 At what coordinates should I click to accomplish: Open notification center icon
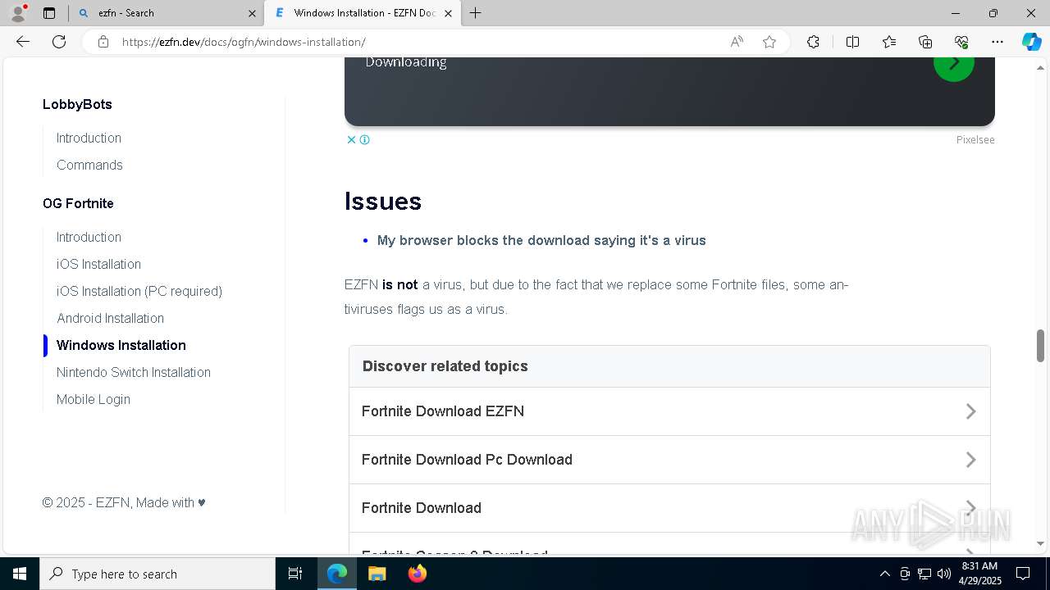(x=1023, y=574)
